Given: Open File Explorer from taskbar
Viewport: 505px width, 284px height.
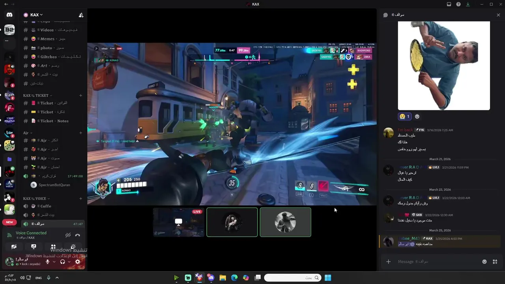Looking at the screenshot, I should (223, 278).
